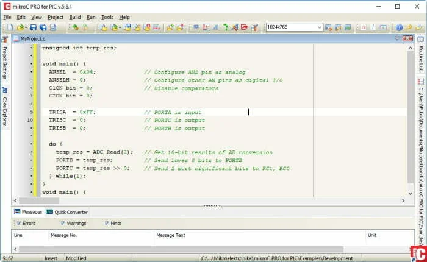Click the New File toolbar icon
427x262 pixels.
coord(10,27)
